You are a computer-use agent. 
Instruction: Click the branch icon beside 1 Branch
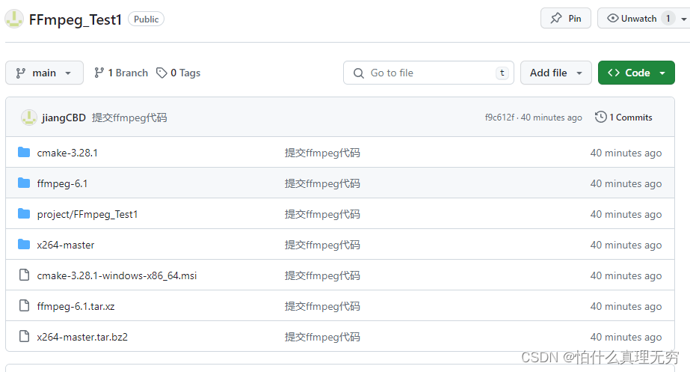[99, 73]
